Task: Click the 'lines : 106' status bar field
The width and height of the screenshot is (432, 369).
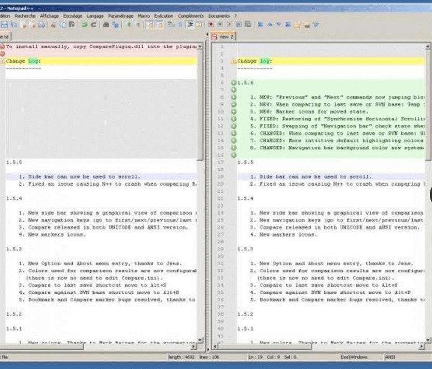Action: tap(209, 357)
